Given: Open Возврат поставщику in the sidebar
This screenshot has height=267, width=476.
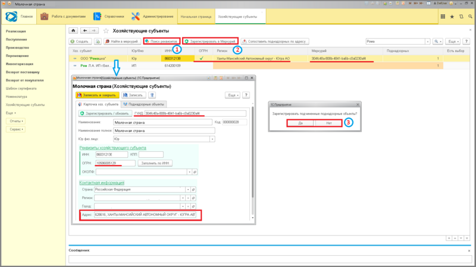Looking at the screenshot, I should click(x=23, y=72).
